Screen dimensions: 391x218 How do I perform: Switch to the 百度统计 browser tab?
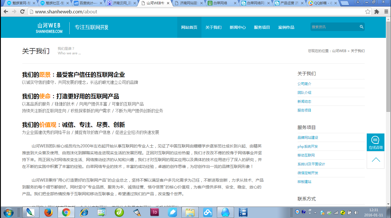click(88, 3)
